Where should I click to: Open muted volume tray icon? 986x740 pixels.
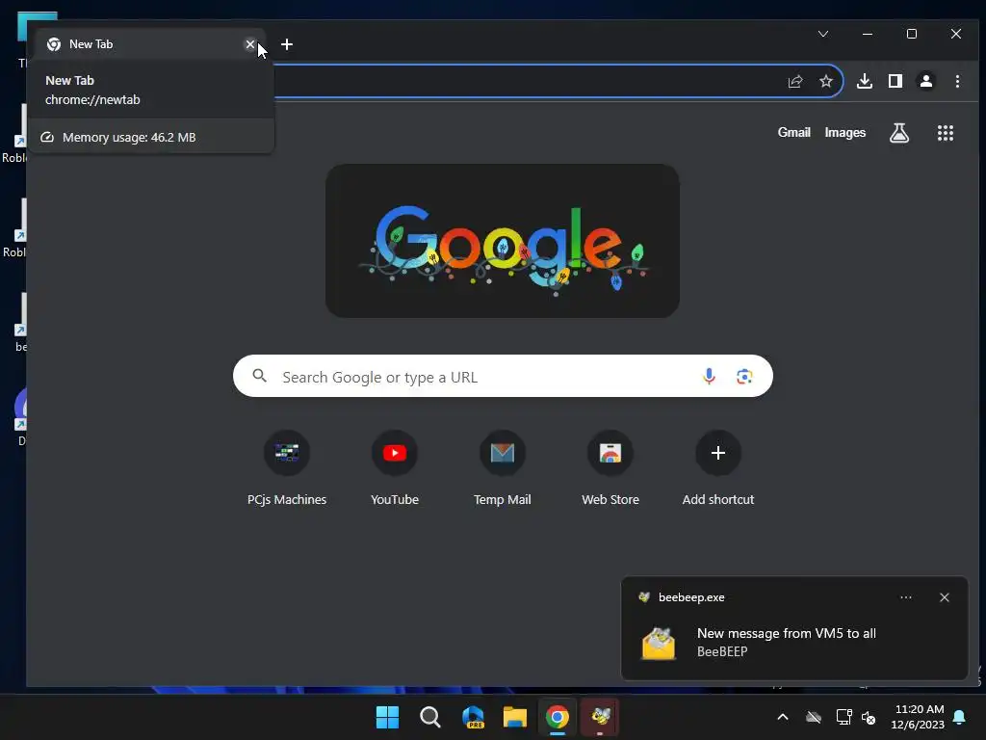[869, 717]
